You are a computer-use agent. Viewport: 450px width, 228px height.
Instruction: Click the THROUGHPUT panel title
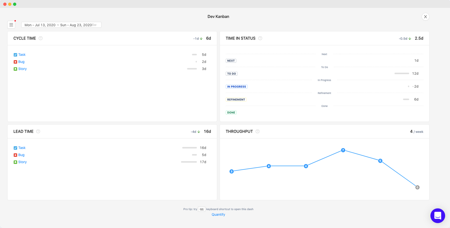[x=239, y=131]
